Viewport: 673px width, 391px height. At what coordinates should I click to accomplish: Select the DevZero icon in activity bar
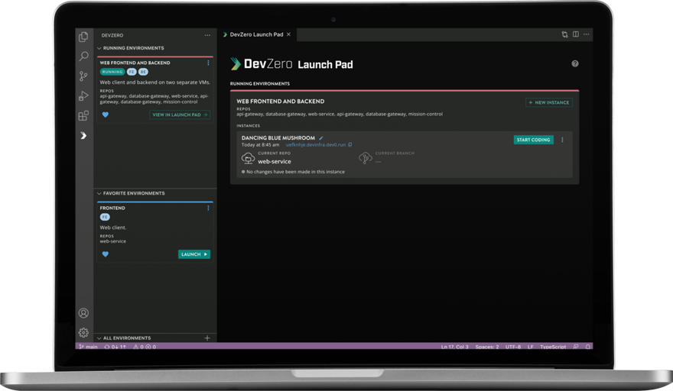coord(83,135)
